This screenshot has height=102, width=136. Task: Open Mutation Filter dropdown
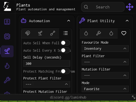(x=105, y=75)
